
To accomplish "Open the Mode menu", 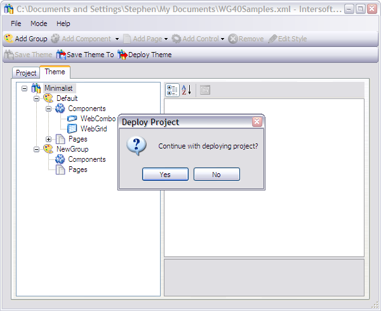I will (x=39, y=23).
